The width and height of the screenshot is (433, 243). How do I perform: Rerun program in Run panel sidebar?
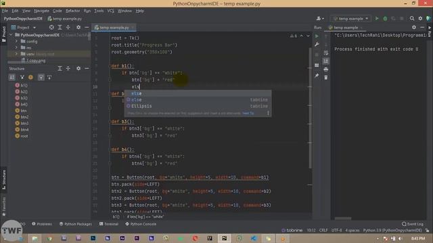(317, 36)
